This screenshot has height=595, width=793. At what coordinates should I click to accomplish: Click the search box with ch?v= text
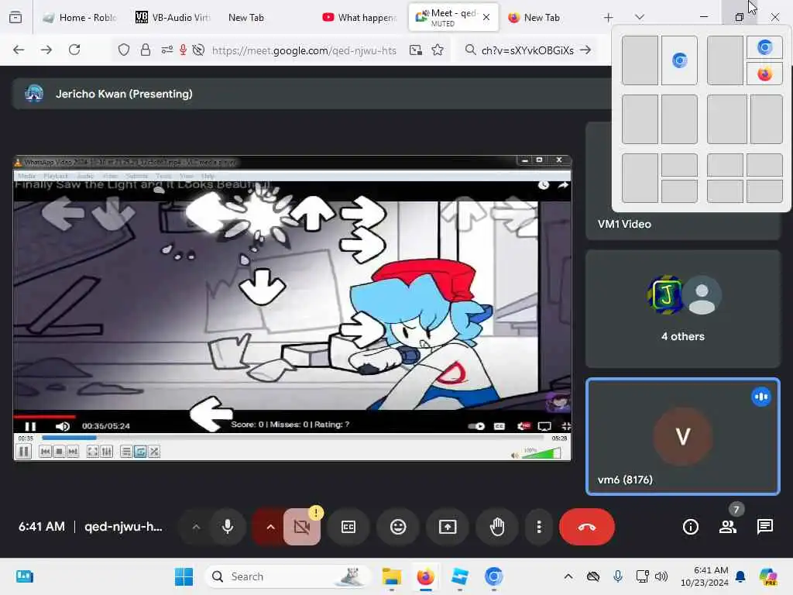coord(527,50)
